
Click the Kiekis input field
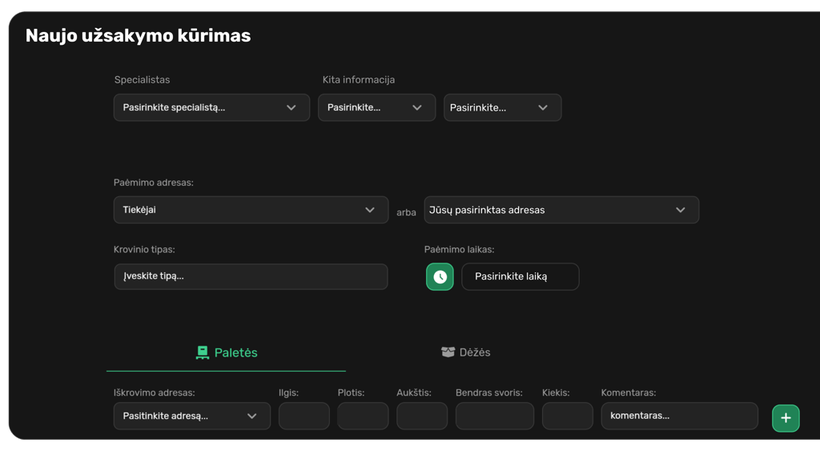click(567, 417)
